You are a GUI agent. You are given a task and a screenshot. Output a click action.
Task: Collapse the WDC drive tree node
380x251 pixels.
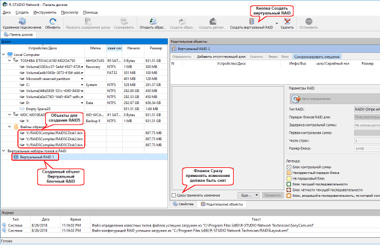[x=10, y=114]
